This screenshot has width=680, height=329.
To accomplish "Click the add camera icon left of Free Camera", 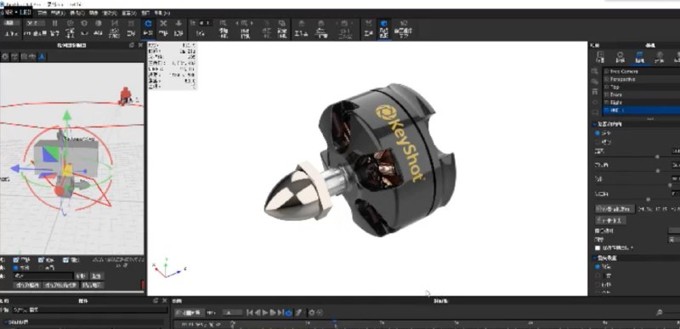I will click(594, 71).
